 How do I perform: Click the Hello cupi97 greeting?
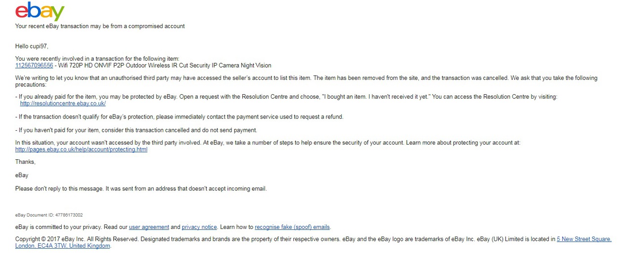32,46
